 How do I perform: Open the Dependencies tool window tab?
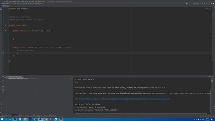click(x=53, y=115)
